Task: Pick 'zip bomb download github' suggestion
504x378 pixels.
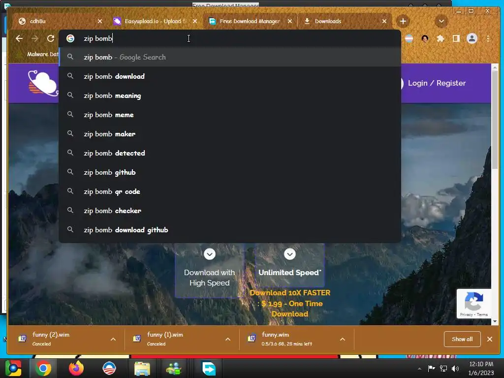Action: [x=230, y=230]
